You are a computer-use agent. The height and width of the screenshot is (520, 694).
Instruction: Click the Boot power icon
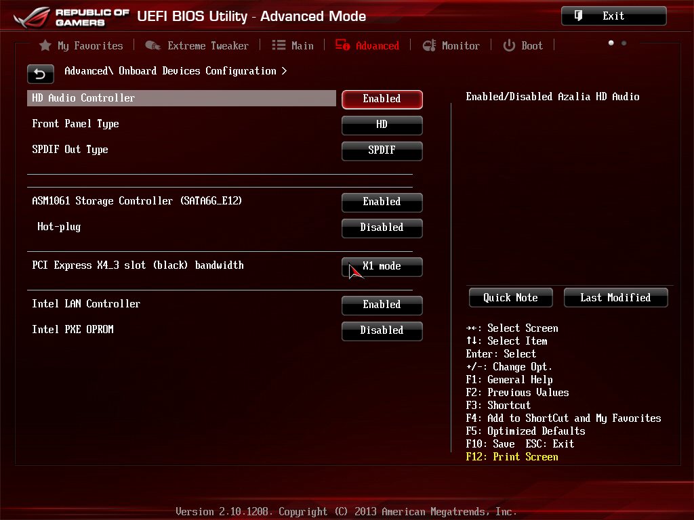click(509, 45)
